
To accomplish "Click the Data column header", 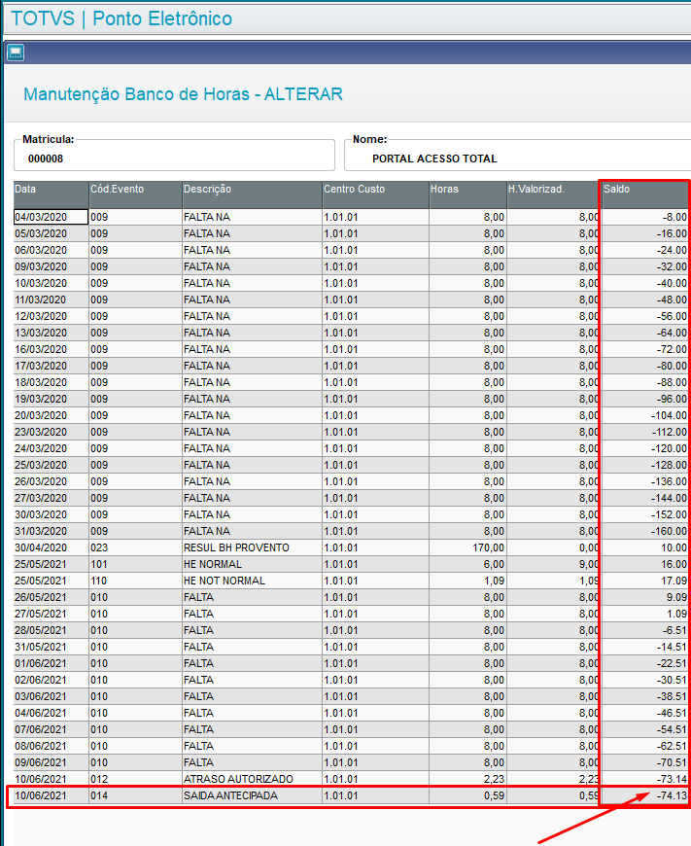I will coord(52,194).
